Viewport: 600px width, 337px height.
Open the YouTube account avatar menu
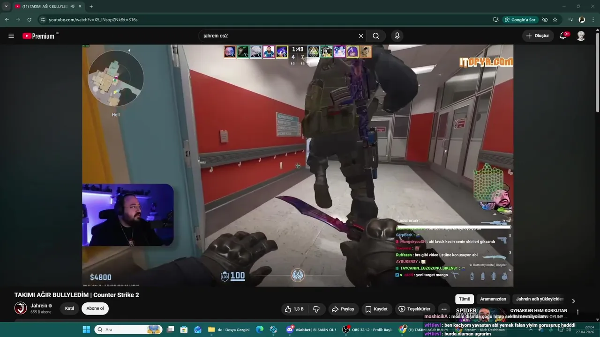tap(581, 36)
